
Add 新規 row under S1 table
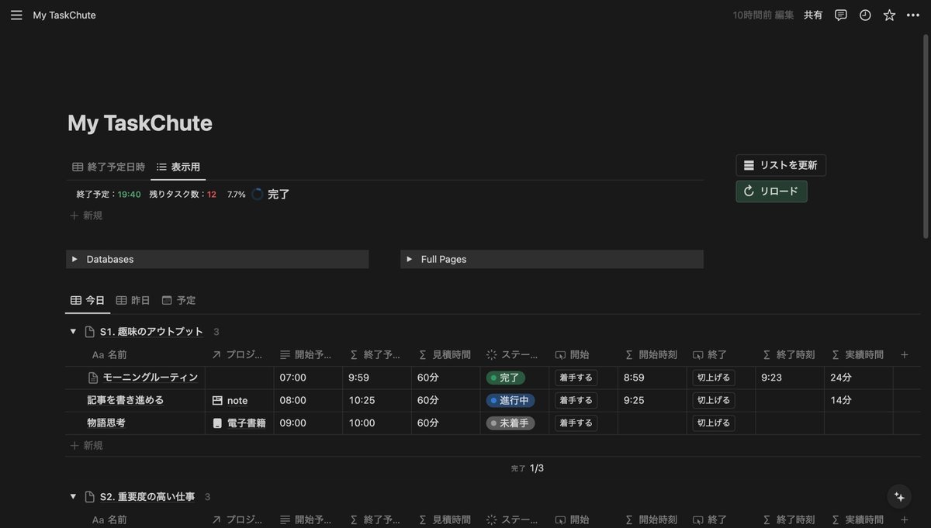point(86,446)
